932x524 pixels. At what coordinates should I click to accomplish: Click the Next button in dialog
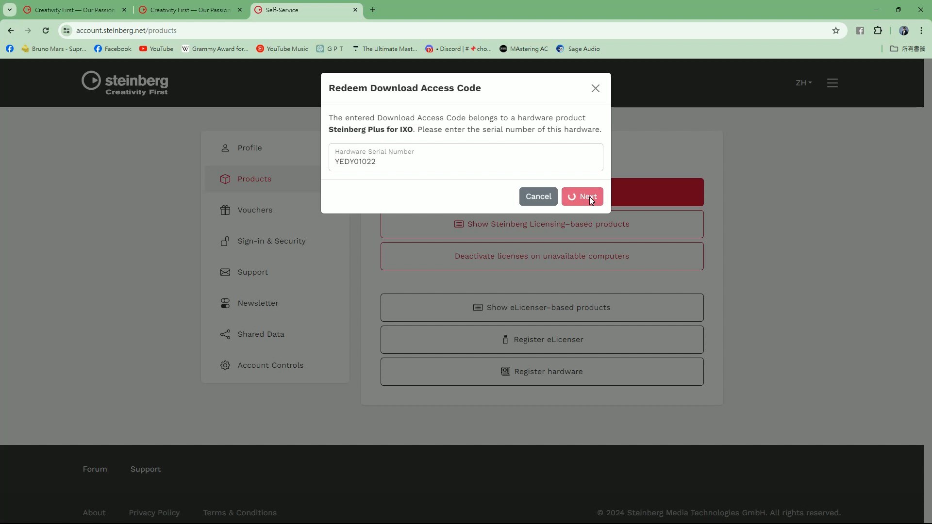coord(582,196)
